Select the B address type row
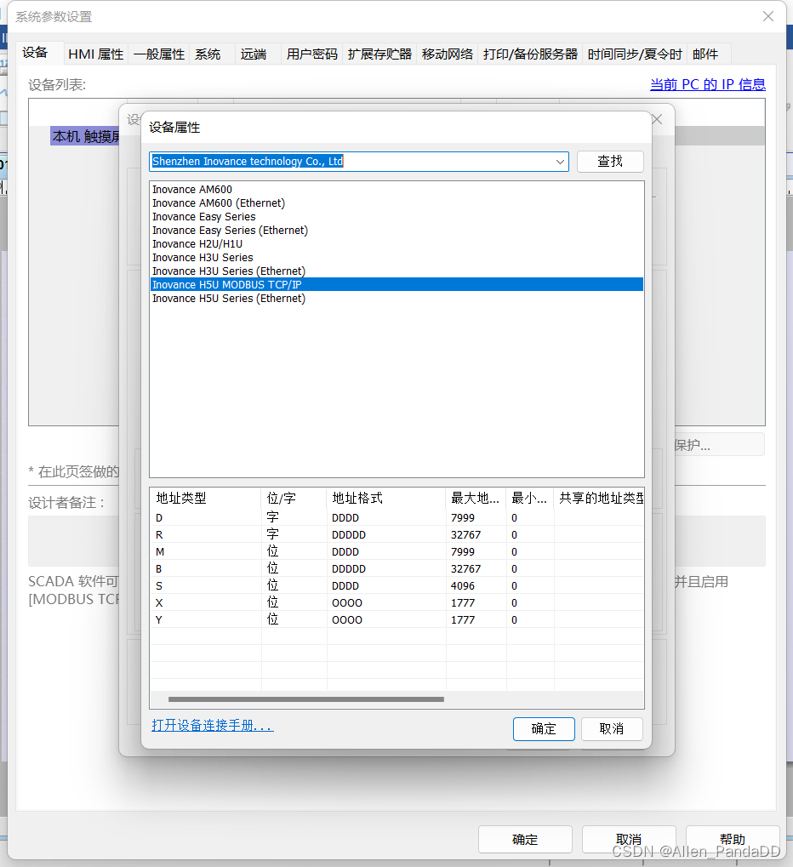This screenshot has width=793, height=867. [396, 569]
